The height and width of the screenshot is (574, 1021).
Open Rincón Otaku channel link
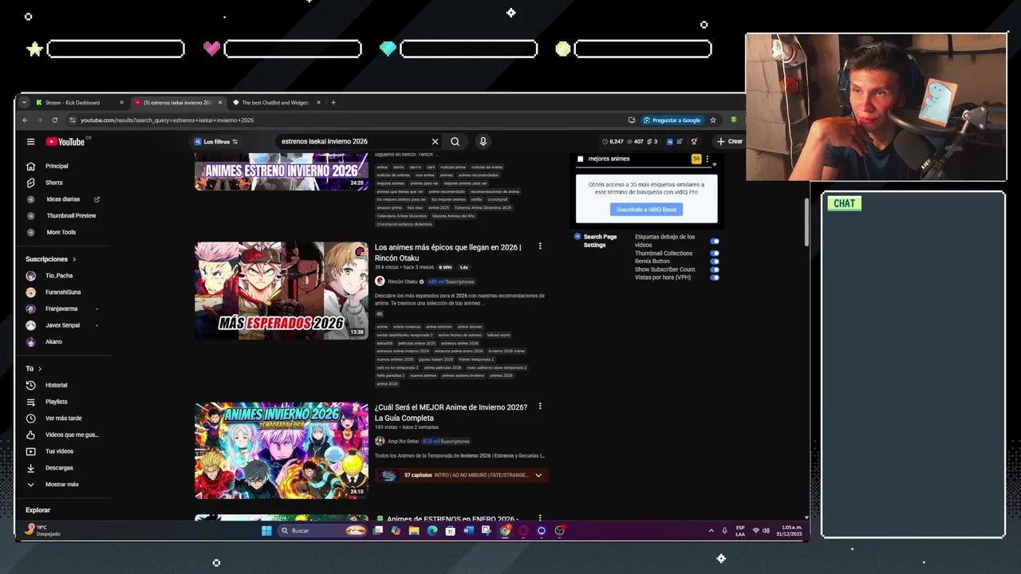click(x=402, y=281)
